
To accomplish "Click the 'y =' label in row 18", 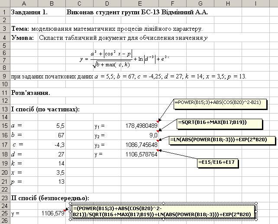I will pos(107,154).
